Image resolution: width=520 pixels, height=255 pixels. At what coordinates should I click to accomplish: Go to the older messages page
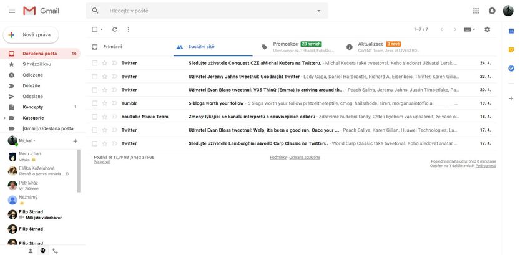pos(455,29)
